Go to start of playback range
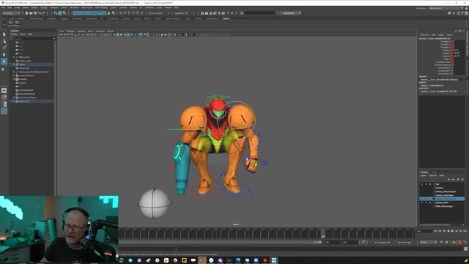The height and width of the screenshot is (264, 469). [435, 231]
